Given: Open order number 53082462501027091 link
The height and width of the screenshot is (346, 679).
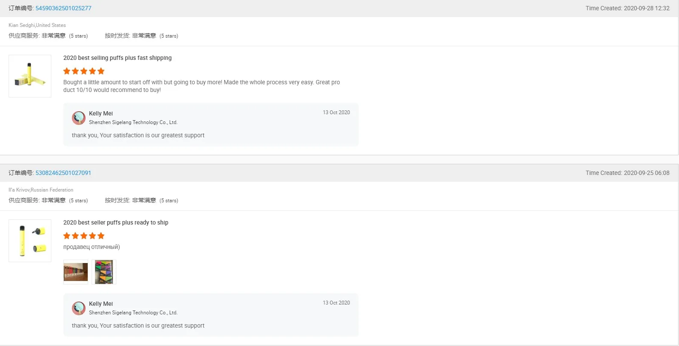Looking at the screenshot, I should pyautogui.click(x=63, y=173).
